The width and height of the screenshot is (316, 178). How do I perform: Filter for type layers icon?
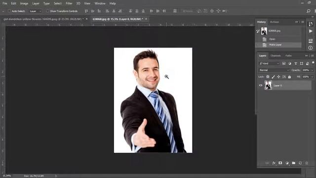296,63
